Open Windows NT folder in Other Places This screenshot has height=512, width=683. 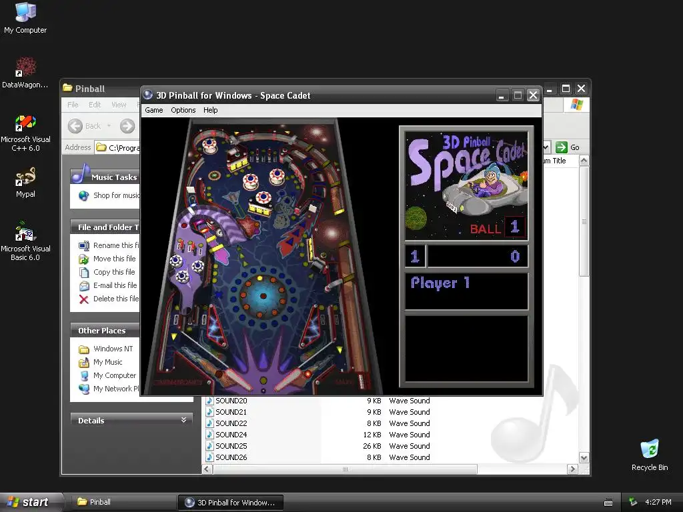pos(113,349)
